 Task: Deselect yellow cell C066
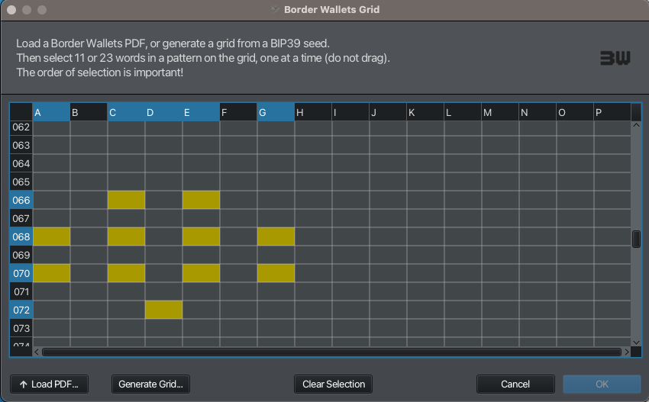tap(126, 200)
